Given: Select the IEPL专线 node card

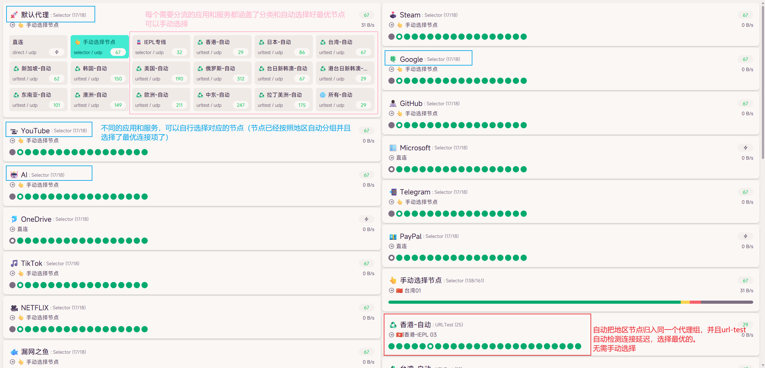Looking at the screenshot, I should [x=161, y=47].
